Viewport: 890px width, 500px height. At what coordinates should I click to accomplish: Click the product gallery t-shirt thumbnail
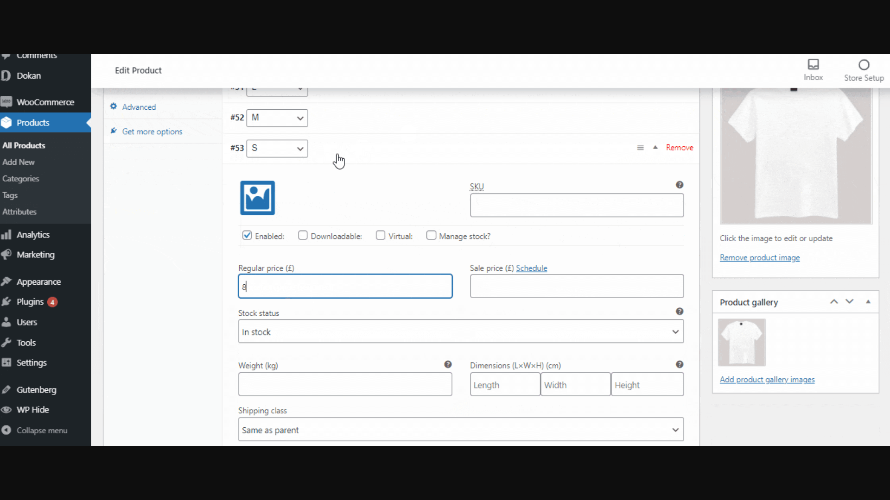click(x=742, y=343)
